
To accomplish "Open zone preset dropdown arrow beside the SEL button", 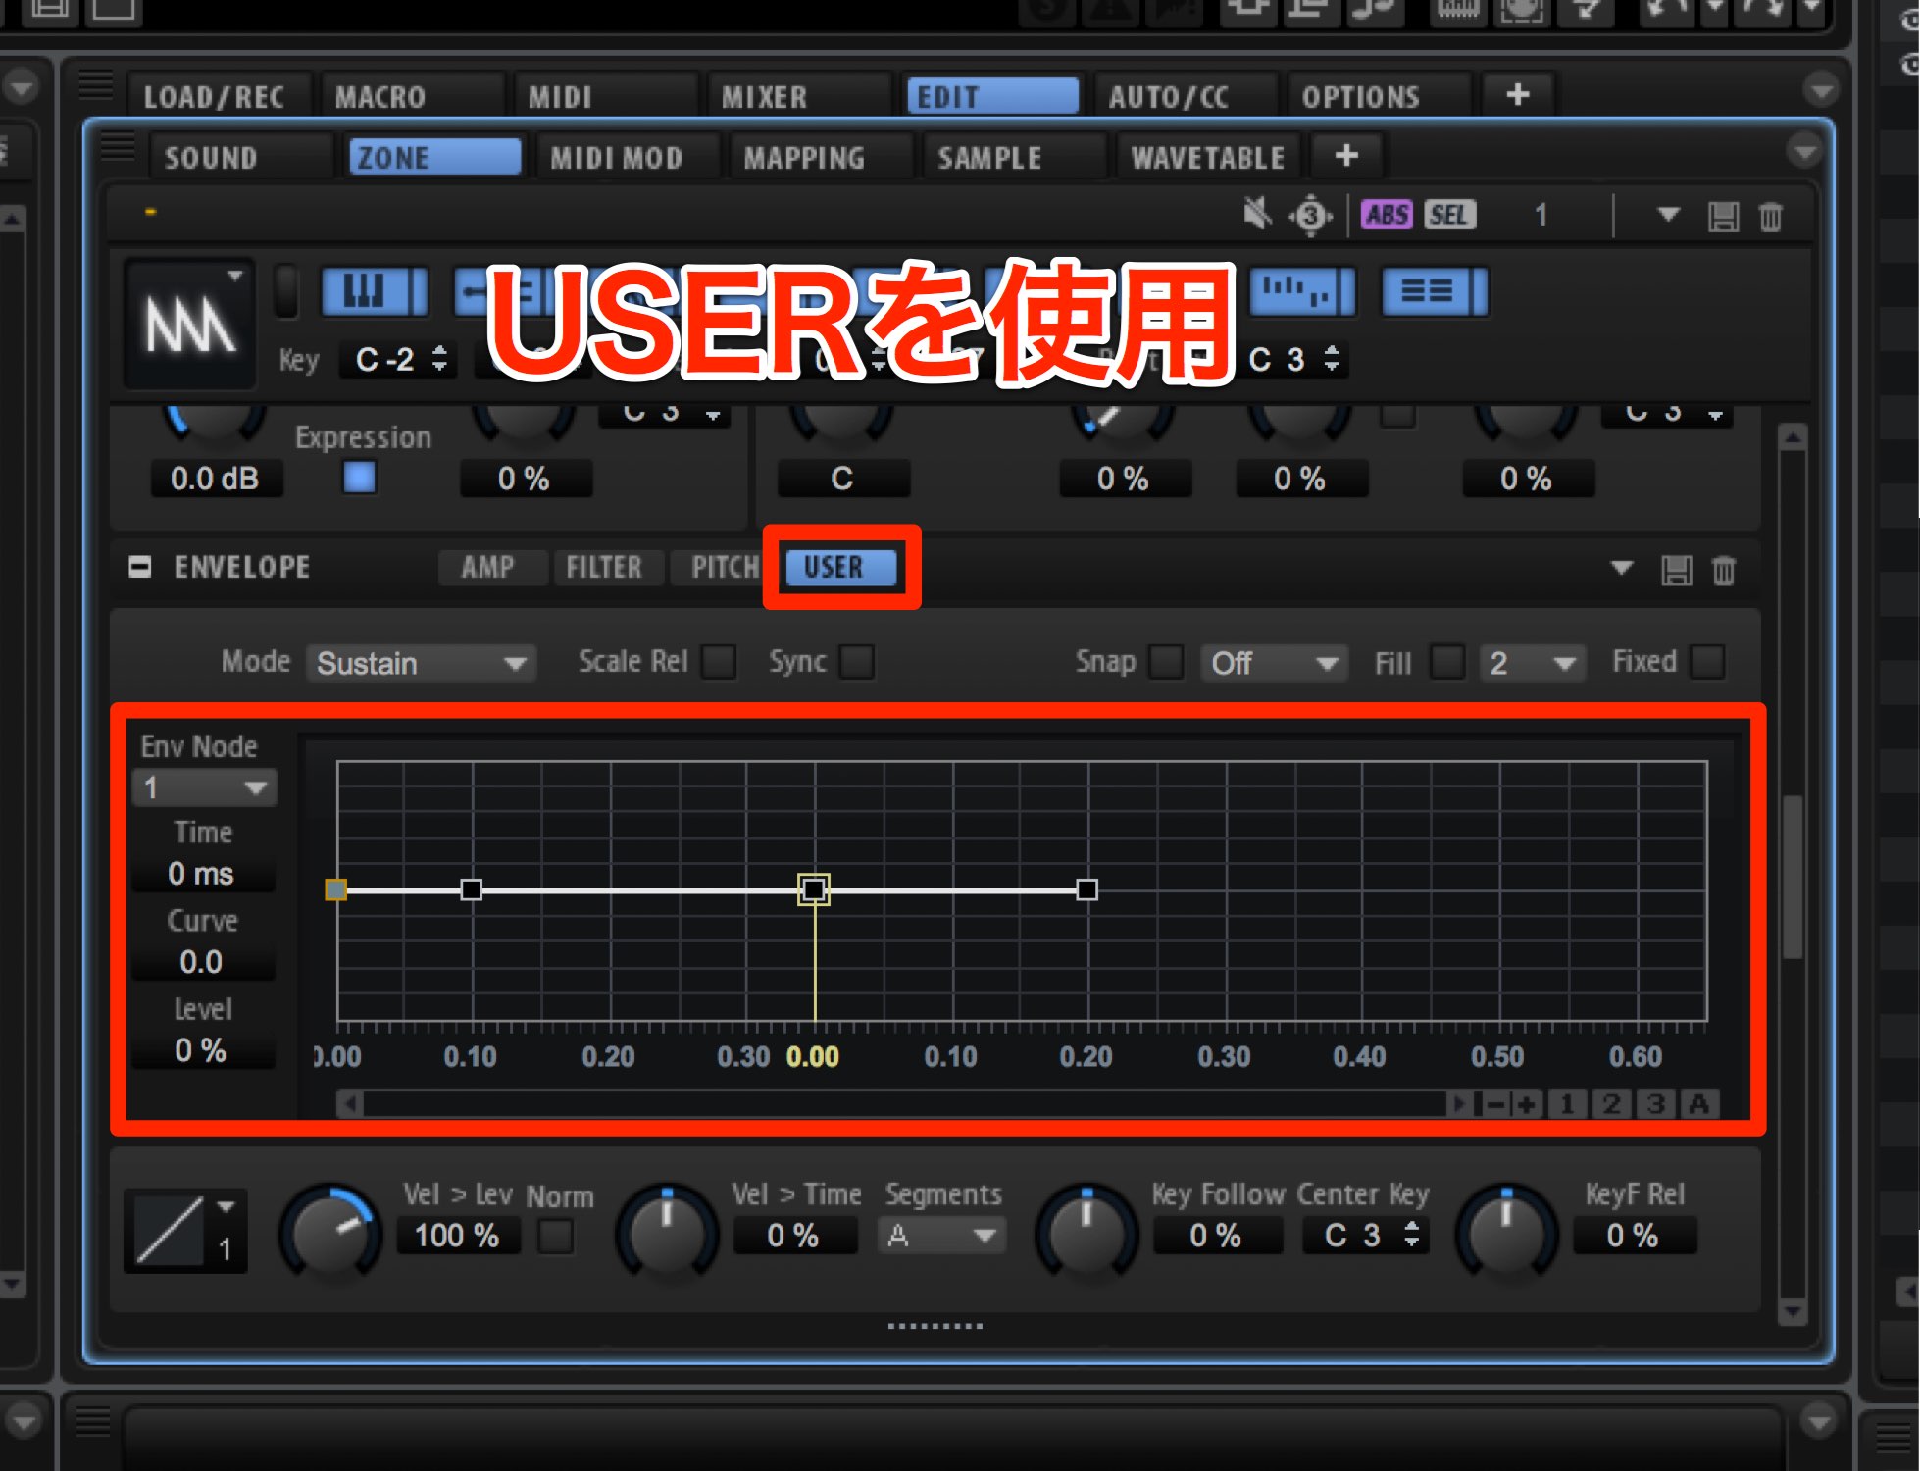I will pyautogui.click(x=1668, y=214).
